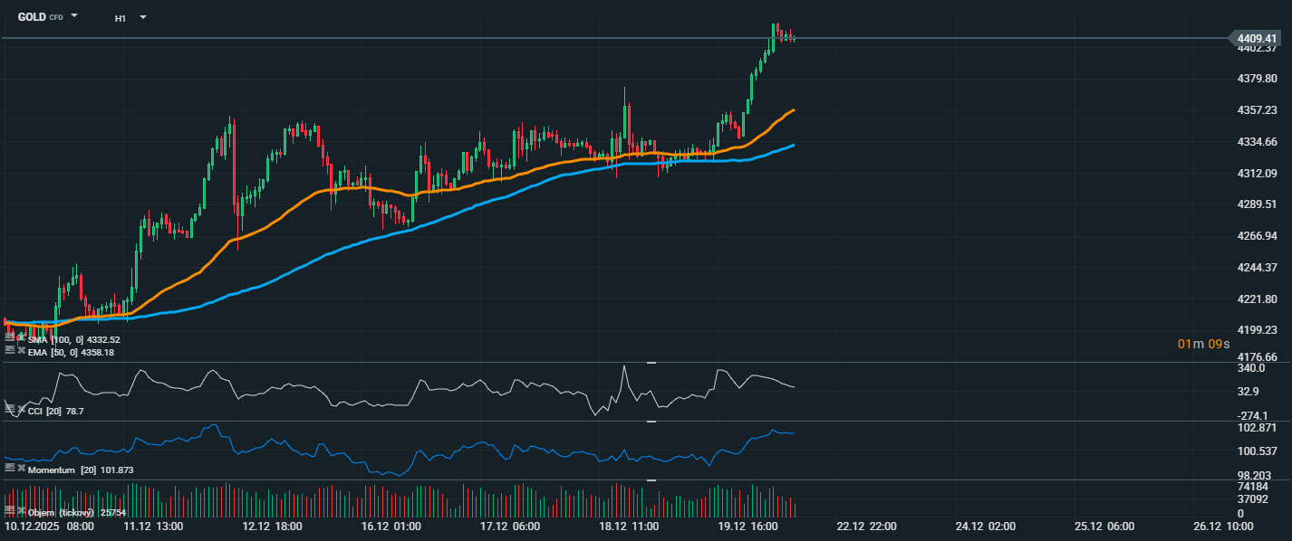Click time axis label 24.12 02:00

(986, 527)
